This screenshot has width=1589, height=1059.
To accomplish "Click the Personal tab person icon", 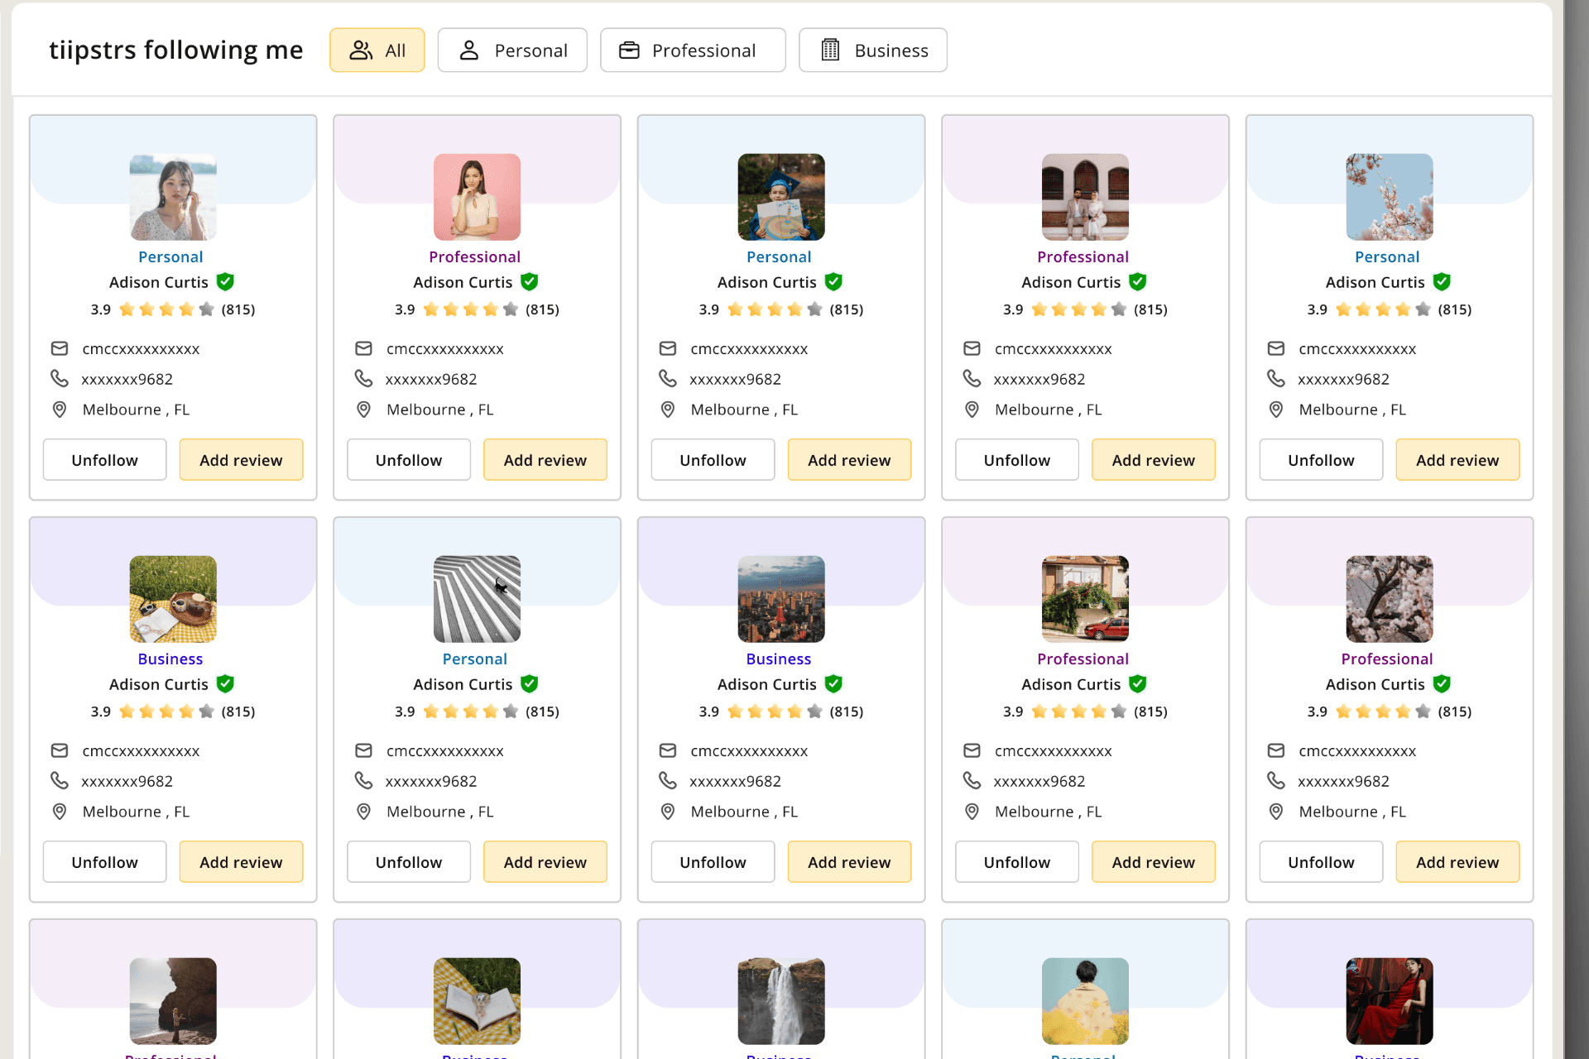I will click(469, 50).
